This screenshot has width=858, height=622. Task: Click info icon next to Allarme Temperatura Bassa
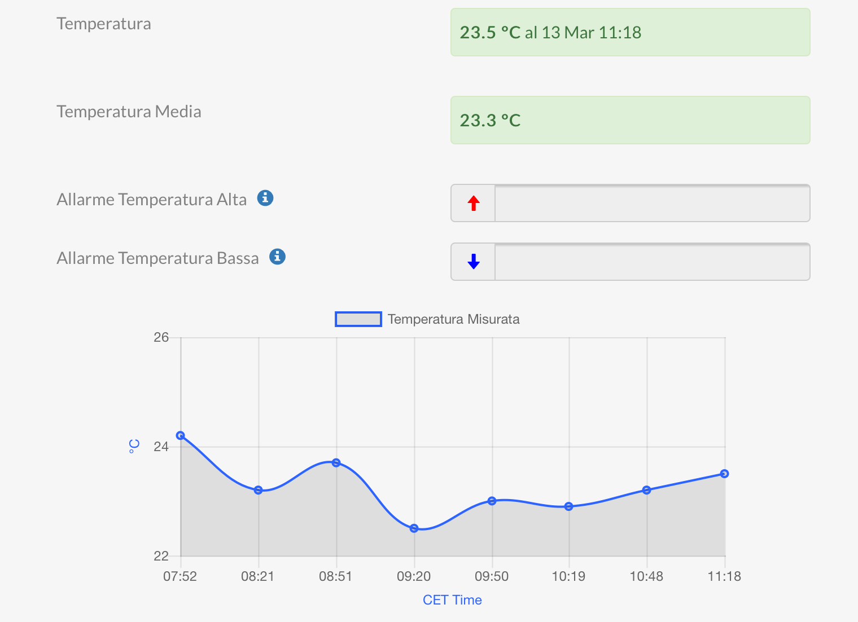277,257
